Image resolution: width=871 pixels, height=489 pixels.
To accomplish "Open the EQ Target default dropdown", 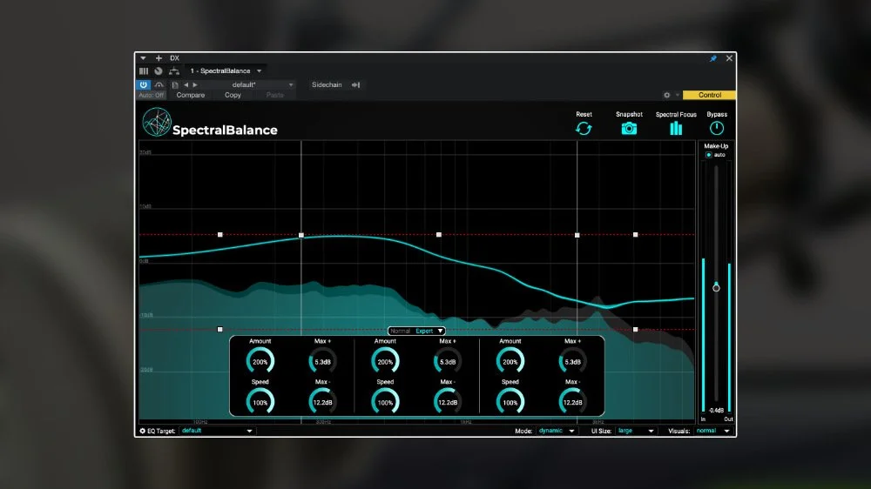I will (x=217, y=431).
